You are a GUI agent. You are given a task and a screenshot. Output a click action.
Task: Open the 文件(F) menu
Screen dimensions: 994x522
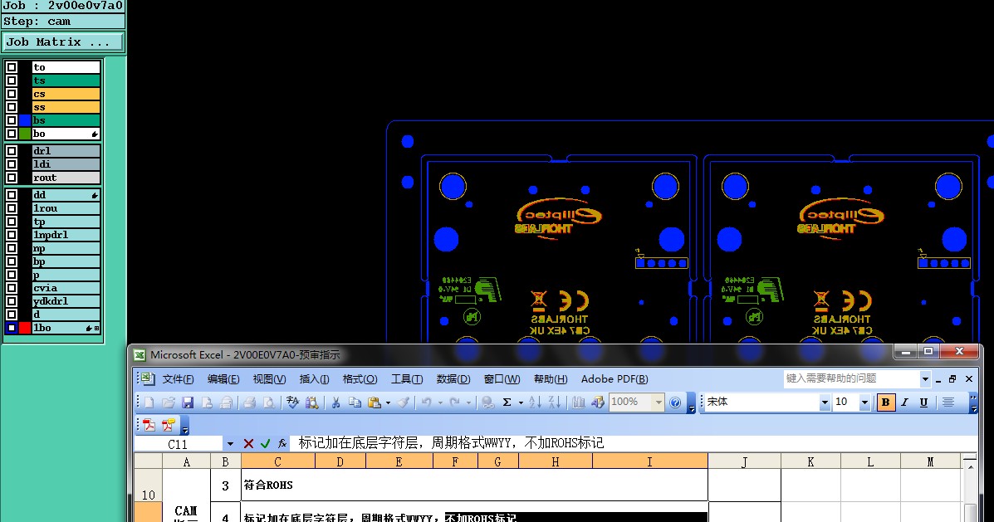(178, 378)
